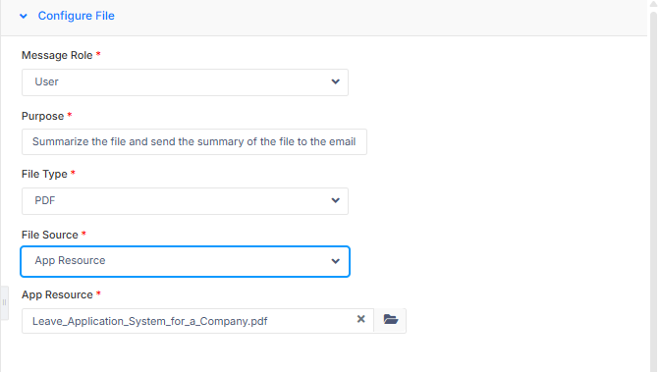The height and width of the screenshot is (372, 660).
Task: Click into the Purpose text field
Action: click(x=194, y=141)
